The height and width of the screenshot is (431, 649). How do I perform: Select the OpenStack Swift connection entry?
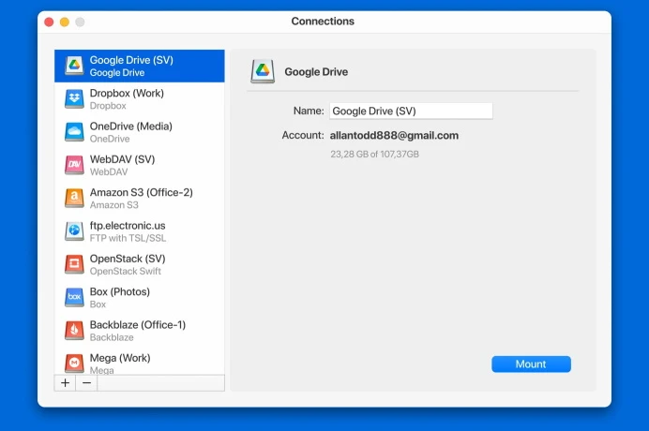[x=126, y=271]
